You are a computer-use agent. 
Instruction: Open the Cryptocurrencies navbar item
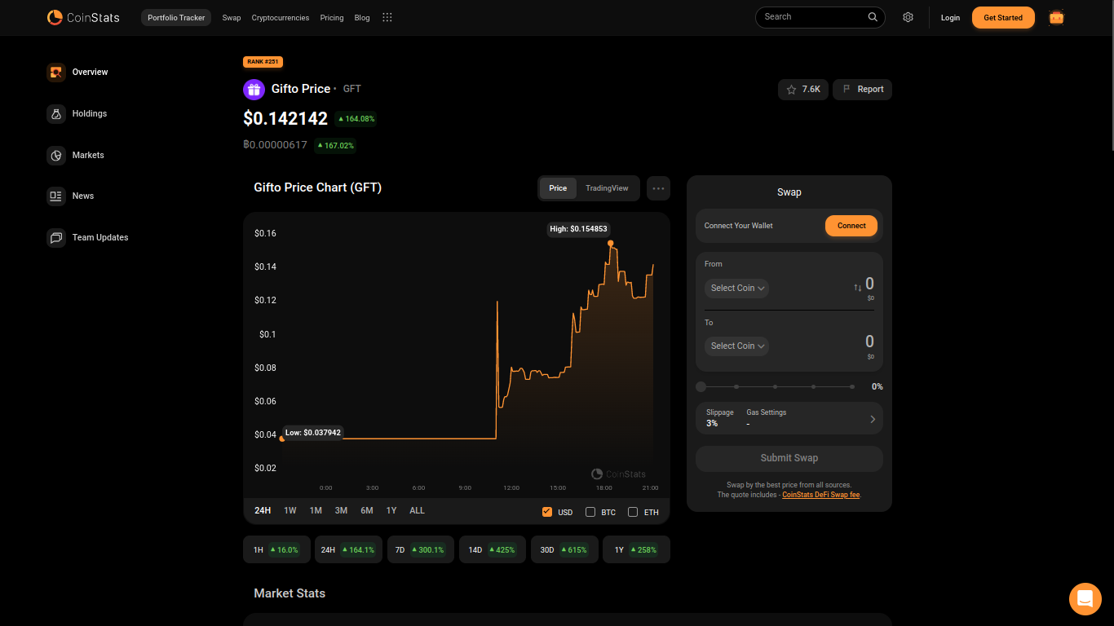[281, 18]
